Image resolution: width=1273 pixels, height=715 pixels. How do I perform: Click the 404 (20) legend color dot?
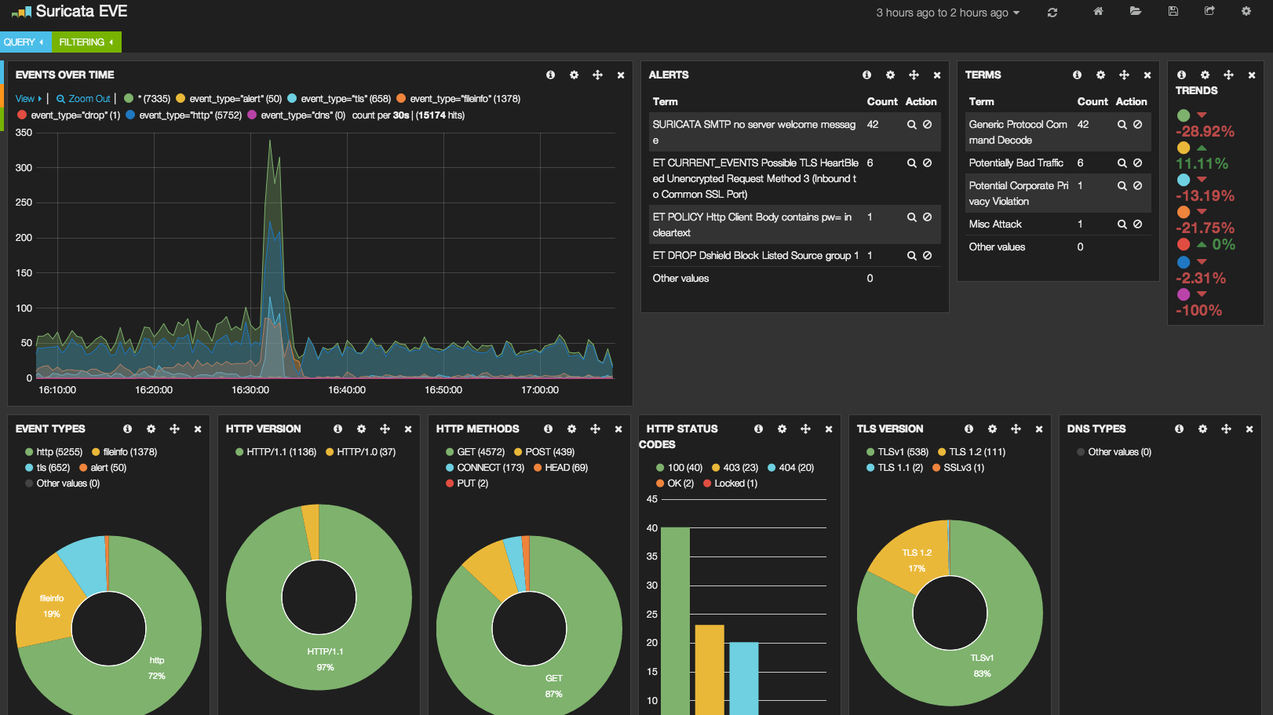tap(771, 468)
